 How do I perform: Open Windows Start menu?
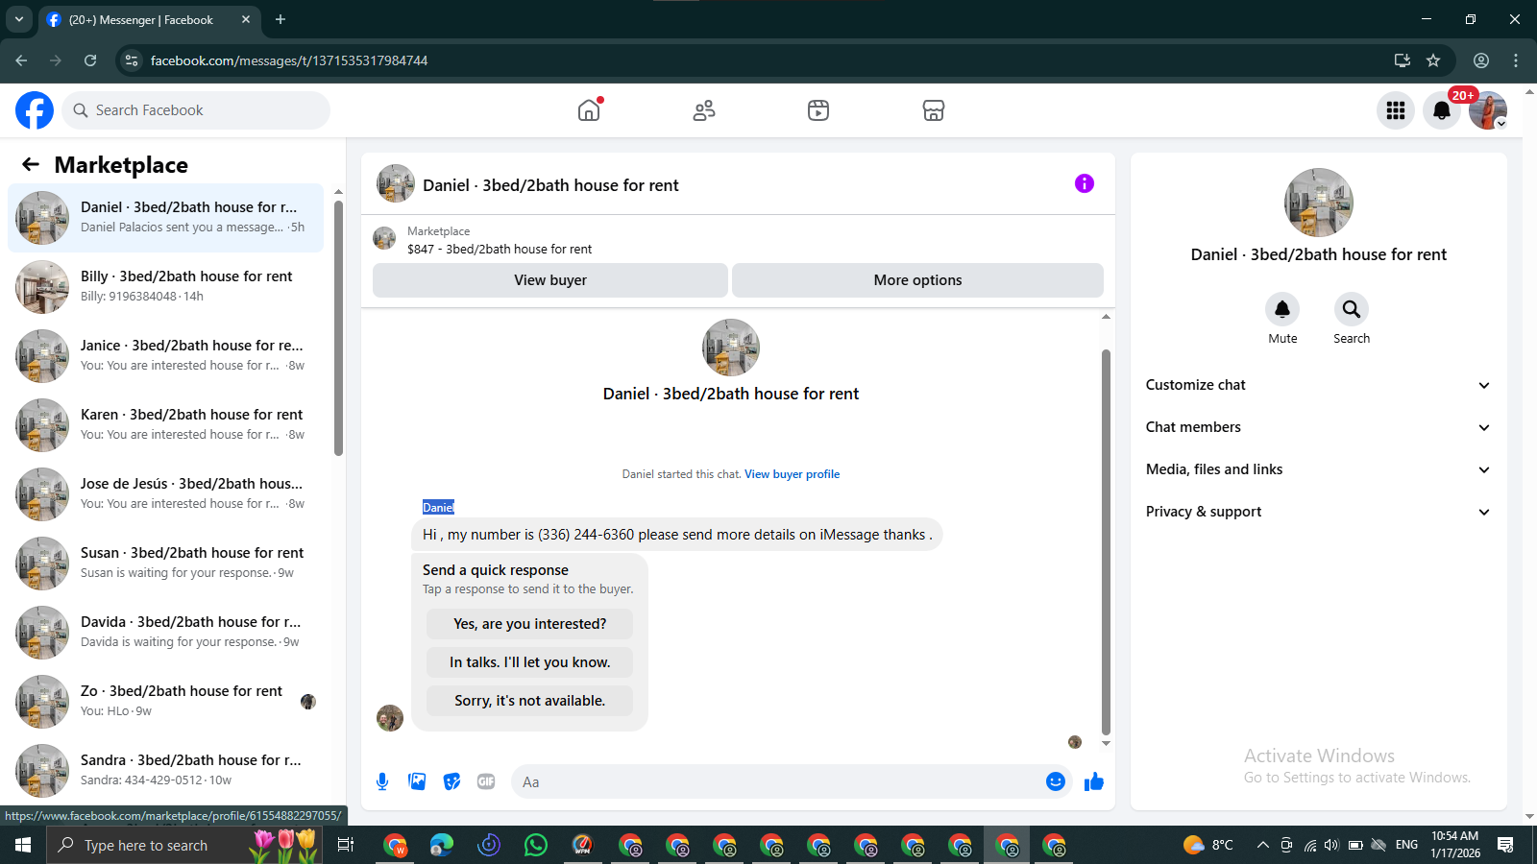tap(23, 845)
